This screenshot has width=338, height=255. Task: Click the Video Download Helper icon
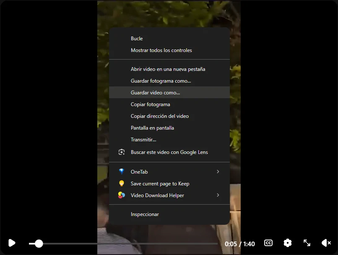(x=122, y=195)
